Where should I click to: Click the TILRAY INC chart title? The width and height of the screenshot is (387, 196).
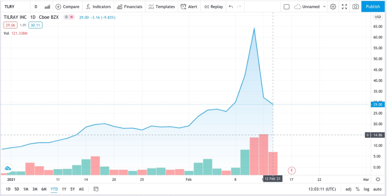(x=15, y=17)
